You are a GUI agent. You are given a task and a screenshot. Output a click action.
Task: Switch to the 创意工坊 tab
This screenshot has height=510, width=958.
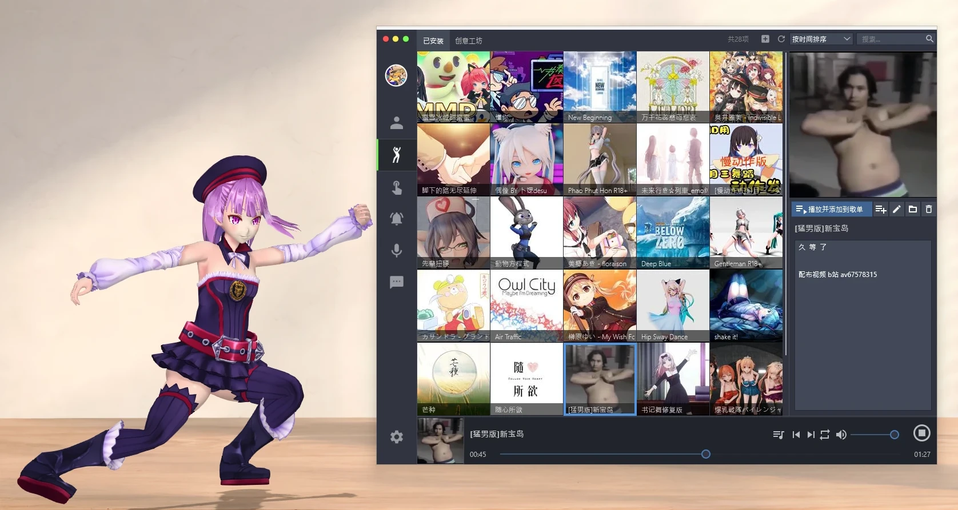pyautogui.click(x=468, y=41)
